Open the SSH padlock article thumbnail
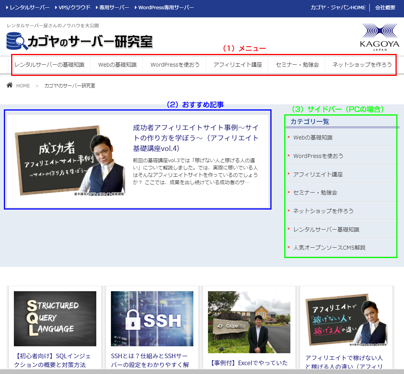The image size is (404, 374). pyautogui.click(x=152, y=319)
